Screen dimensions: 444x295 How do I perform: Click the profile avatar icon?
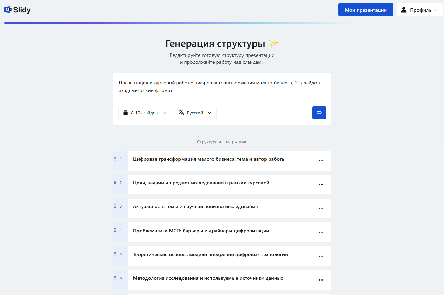pos(404,10)
